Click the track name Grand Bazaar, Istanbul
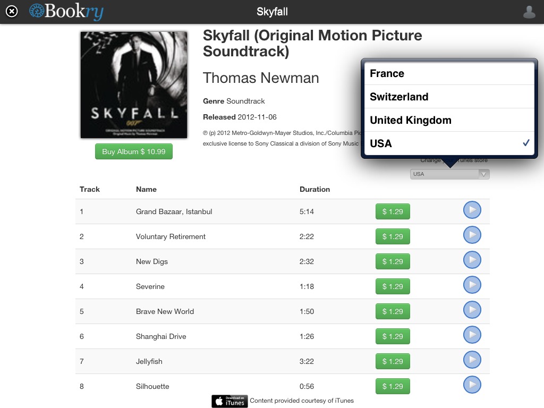 tap(174, 211)
